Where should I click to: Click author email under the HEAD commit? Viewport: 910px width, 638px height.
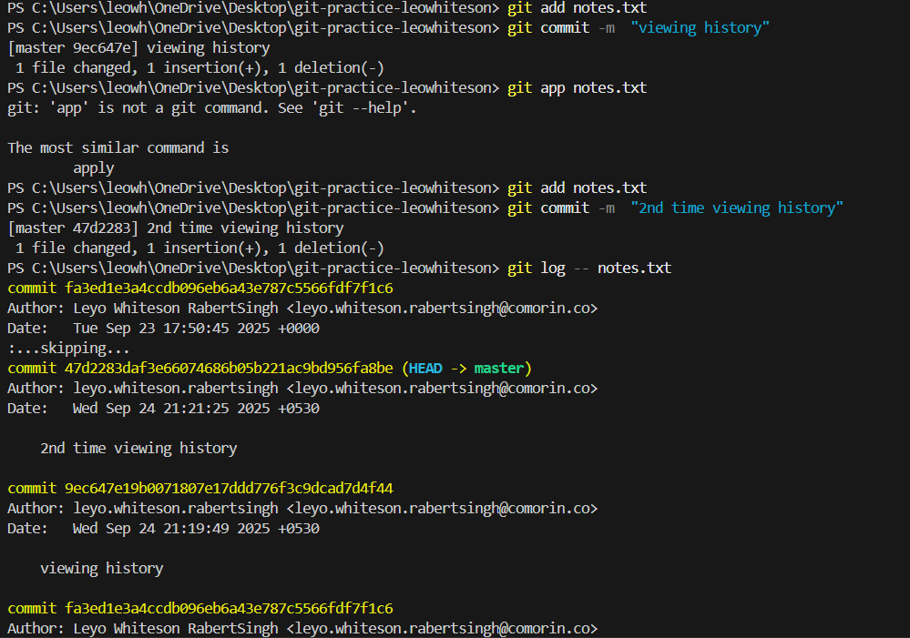pos(442,389)
